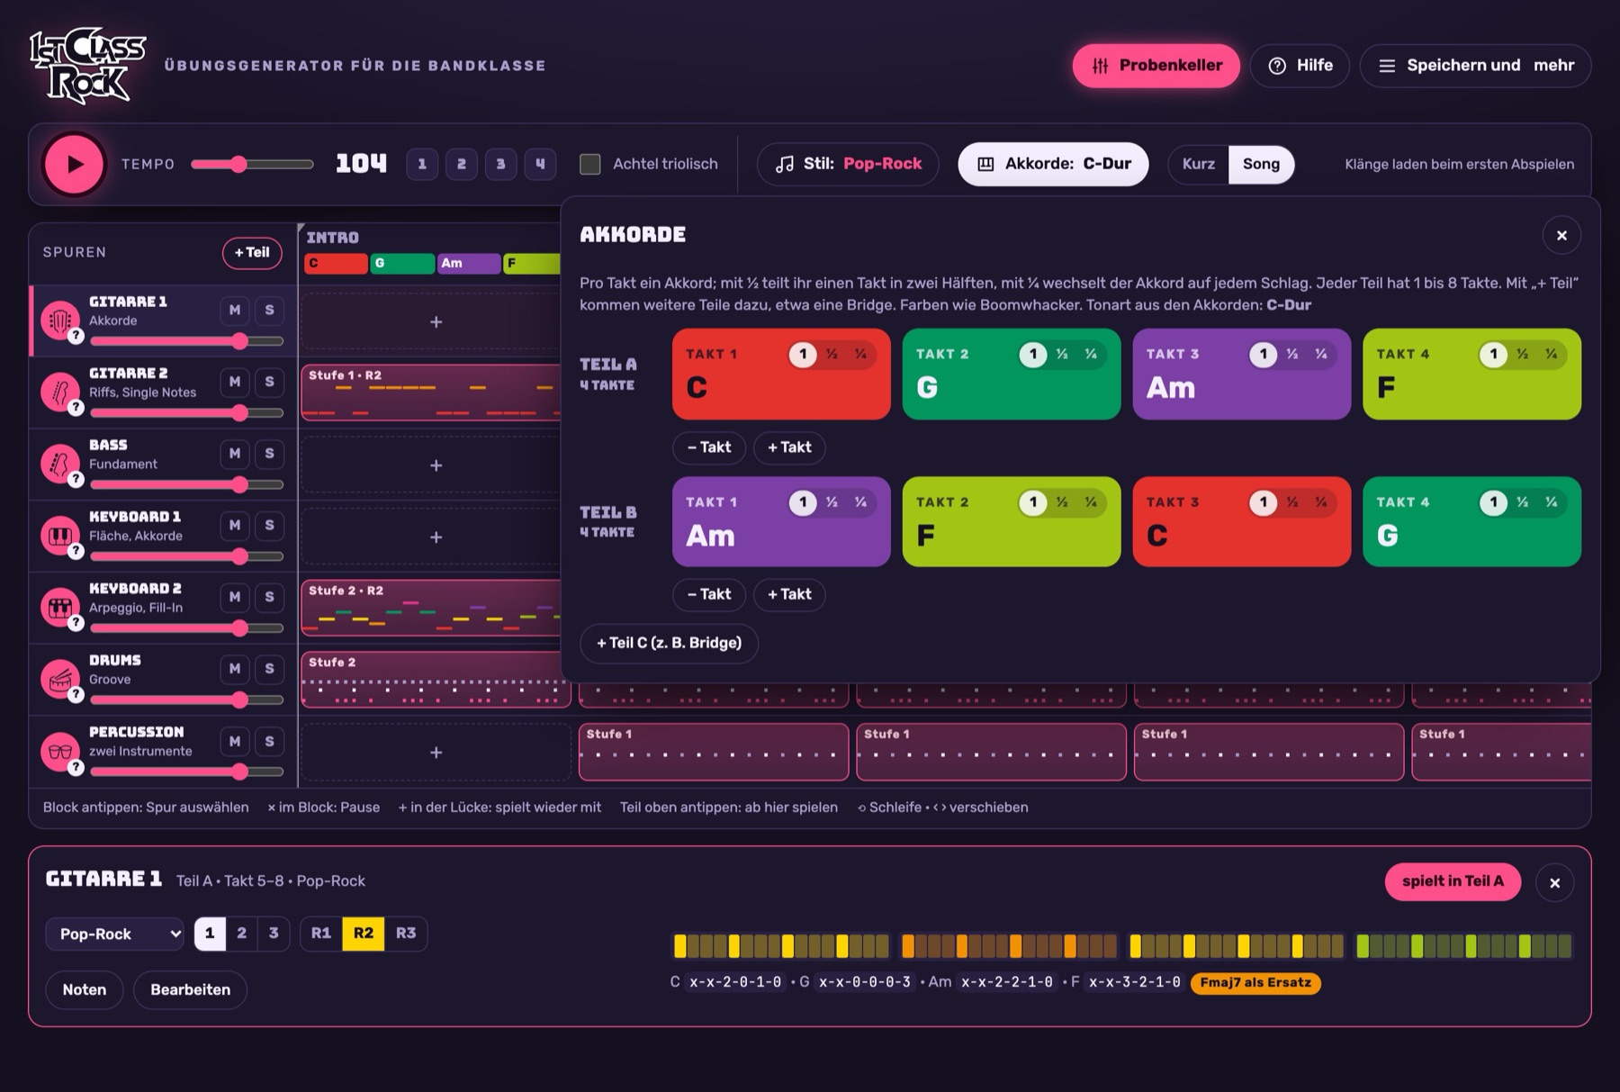Adjust the Tempo slider
This screenshot has height=1092, width=1620.
coord(252,164)
